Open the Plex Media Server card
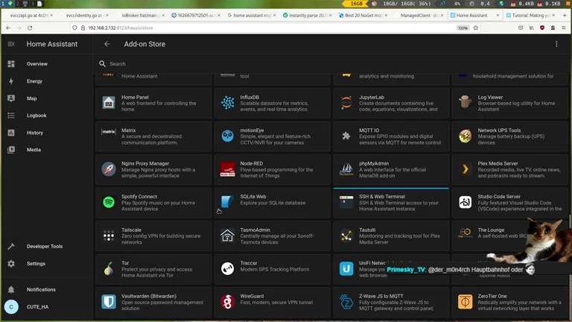This screenshot has width=572, height=322. (x=509, y=169)
